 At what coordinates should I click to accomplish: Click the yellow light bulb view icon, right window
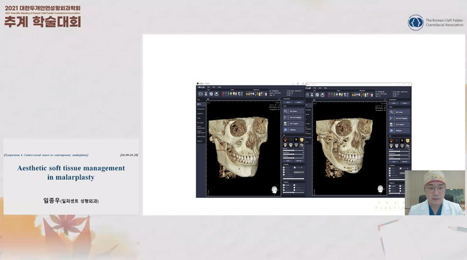pos(339,95)
